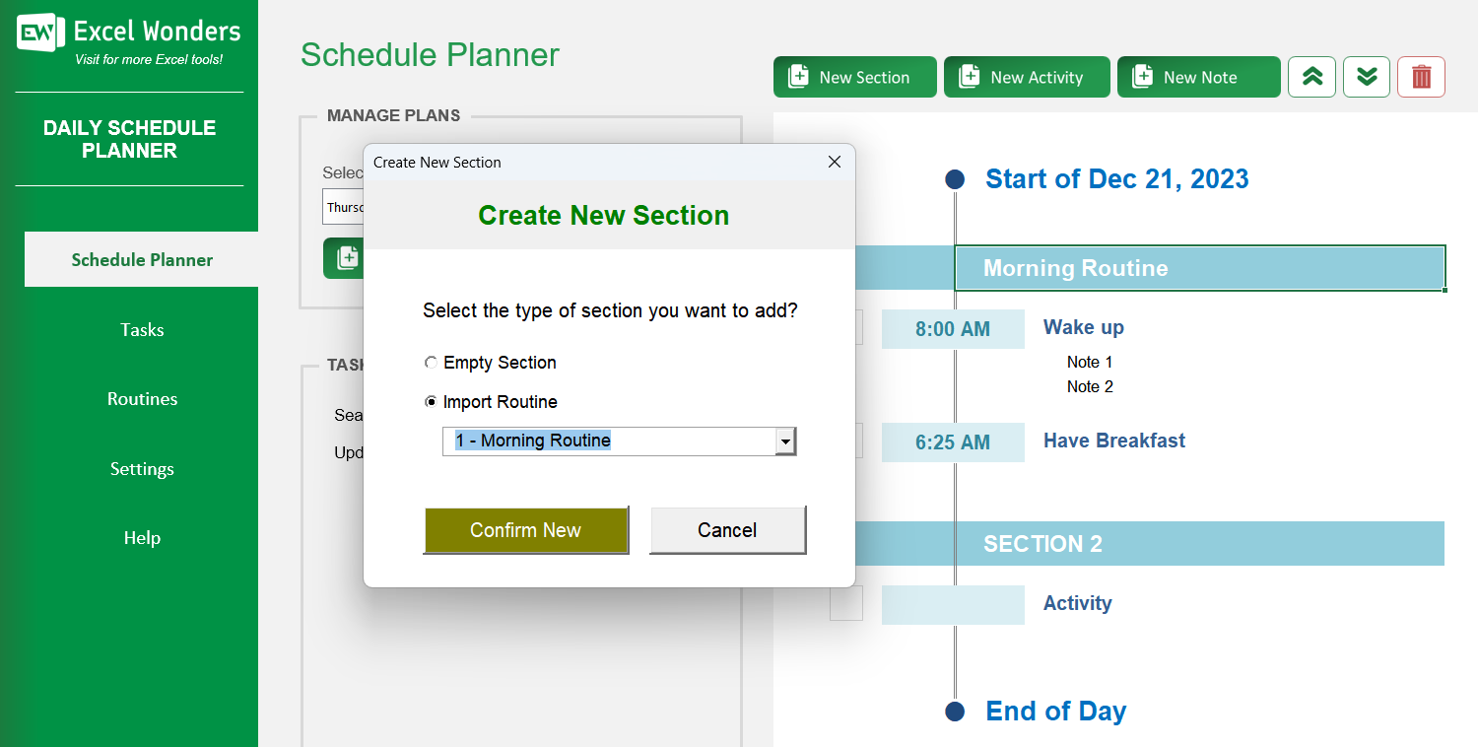Viewport: 1478px width, 747px height.
Task: Go to the Settings page
Action: click(141, 469)
